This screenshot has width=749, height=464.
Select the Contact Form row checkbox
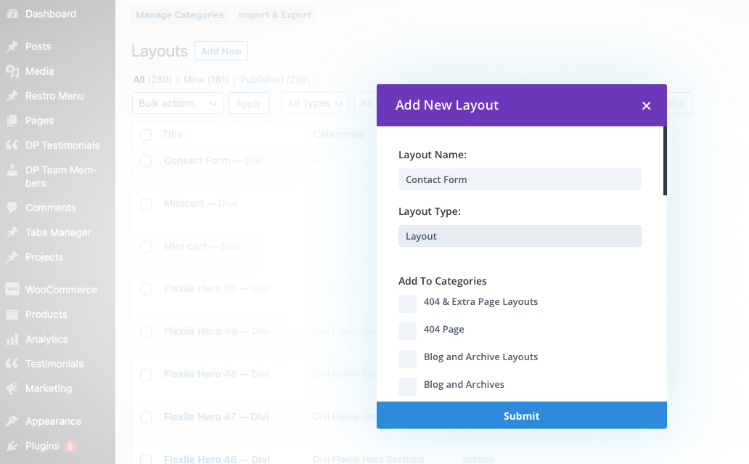tap(145, 160)
